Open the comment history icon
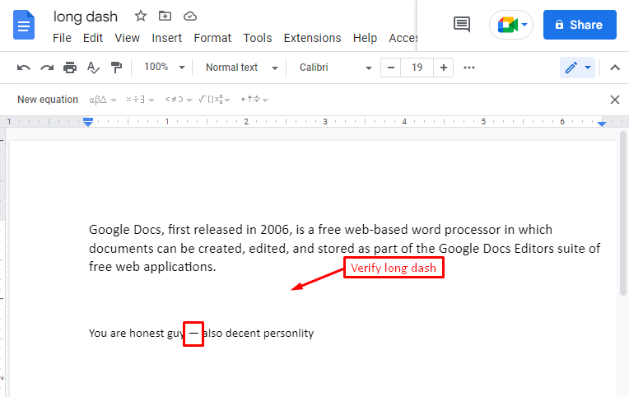Viewport: 629px width, 397px height. pos(461,25)
